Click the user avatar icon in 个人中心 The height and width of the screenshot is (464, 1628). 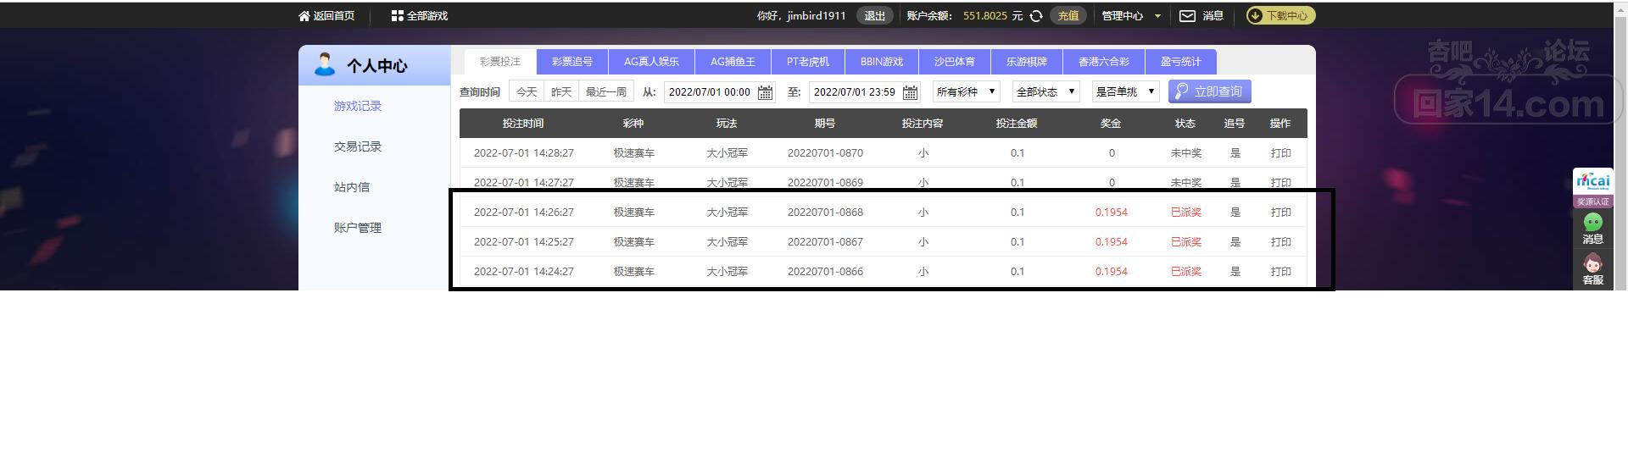tap(324, 64)
